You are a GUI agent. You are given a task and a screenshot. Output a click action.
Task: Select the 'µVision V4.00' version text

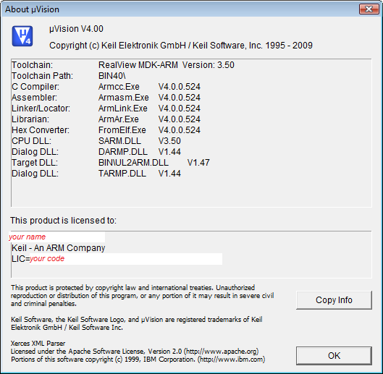coord(76,29)
